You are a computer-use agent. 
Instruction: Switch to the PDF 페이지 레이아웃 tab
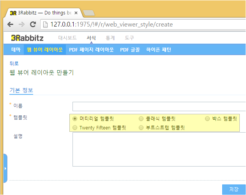(x=92, y=50)
